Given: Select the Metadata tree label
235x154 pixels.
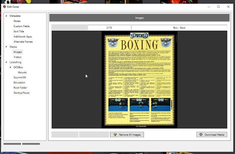Looking at the screenshot, I should coord(15,16).
